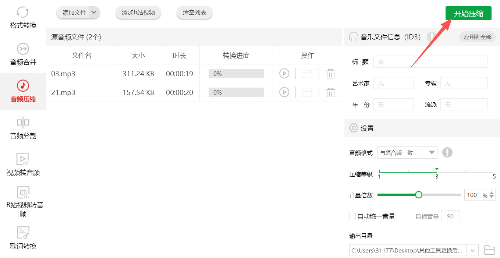Viewport: 500px width, 258px height.
Task: Open the B站视频转音频 sidebar tab
Action: (23, 202)
